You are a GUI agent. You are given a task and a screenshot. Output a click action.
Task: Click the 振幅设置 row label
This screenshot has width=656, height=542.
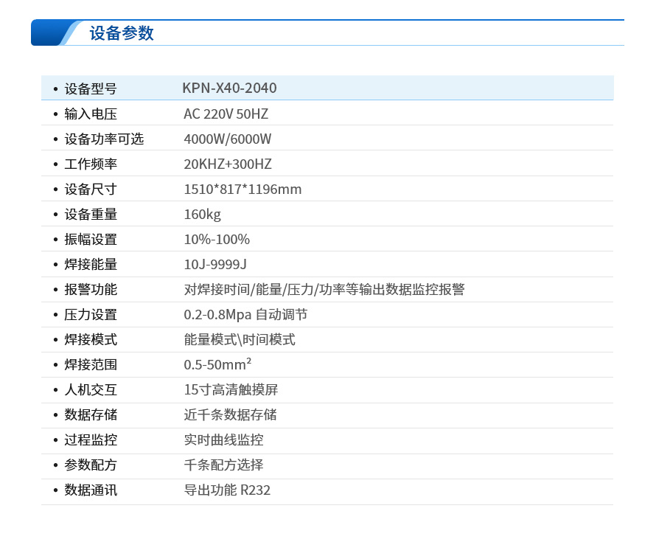point(91,240)
